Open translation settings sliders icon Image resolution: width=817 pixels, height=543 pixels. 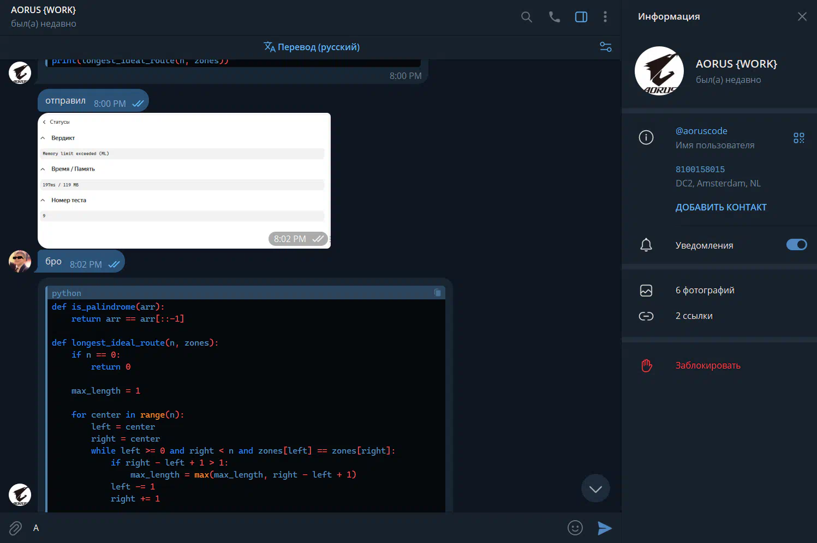[x=606, y=47]
